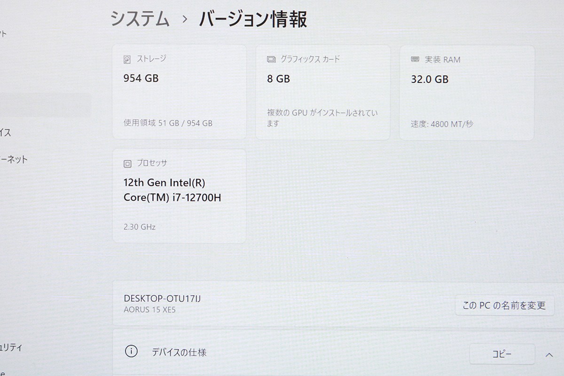Open the 954 GB storage value

click(x=141, y=78)
